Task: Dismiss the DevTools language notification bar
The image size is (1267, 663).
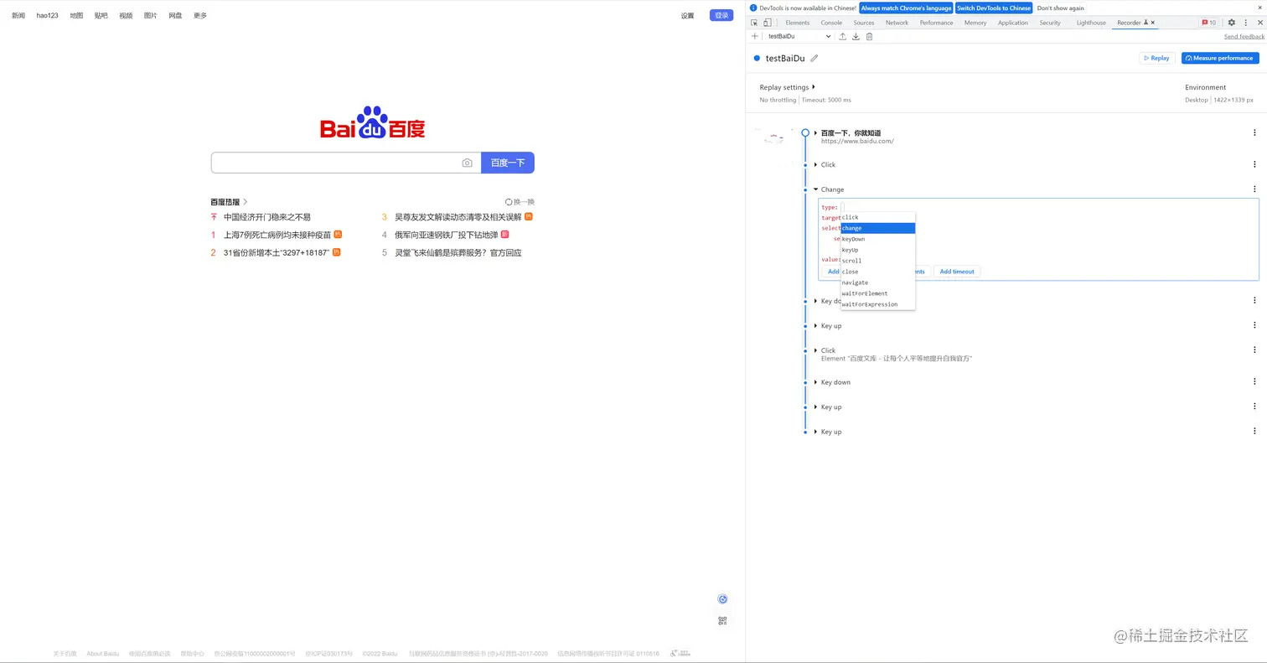Action: 1259,8
